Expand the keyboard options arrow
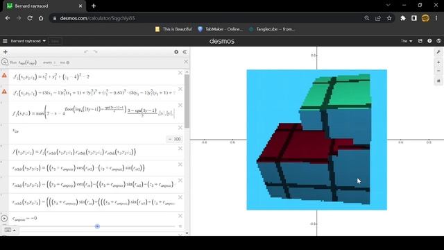Viewport: 444px width, 250px height. coord(14,230)
